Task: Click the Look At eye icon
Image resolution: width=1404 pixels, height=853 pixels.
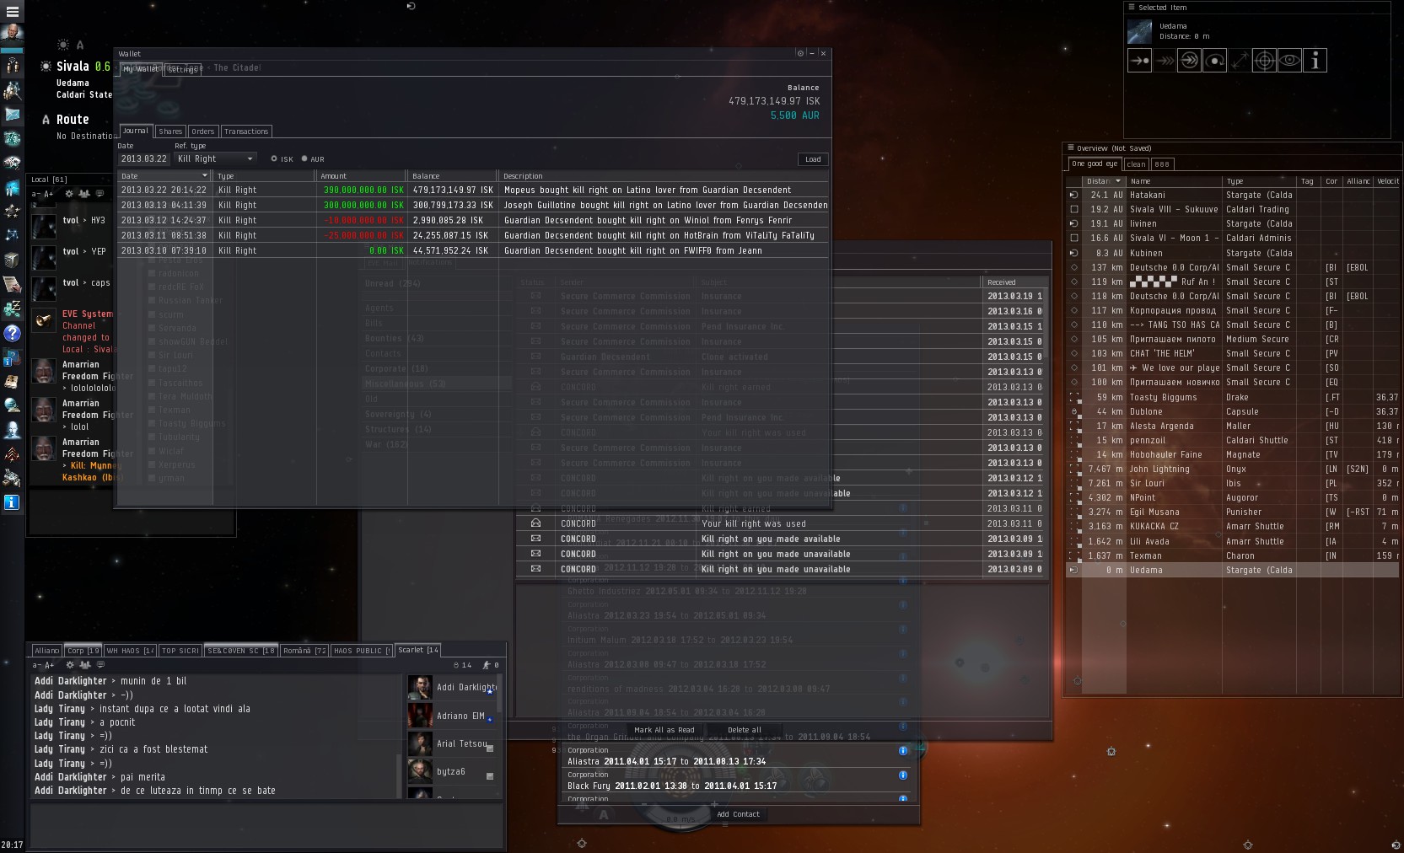Action: (x=1289, y=61)
